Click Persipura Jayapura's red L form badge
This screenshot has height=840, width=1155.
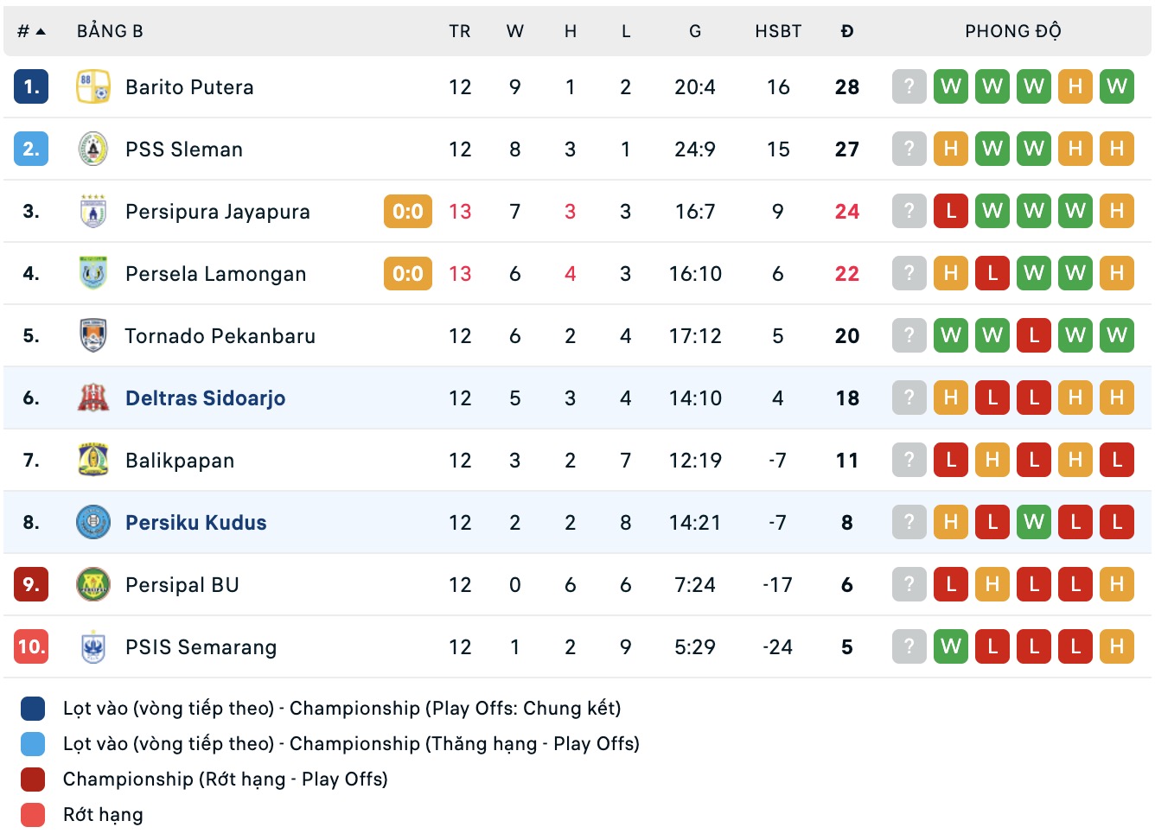coord(951,212)
